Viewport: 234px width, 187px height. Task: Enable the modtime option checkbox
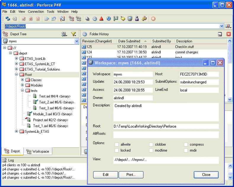click(x=151, y=150)
